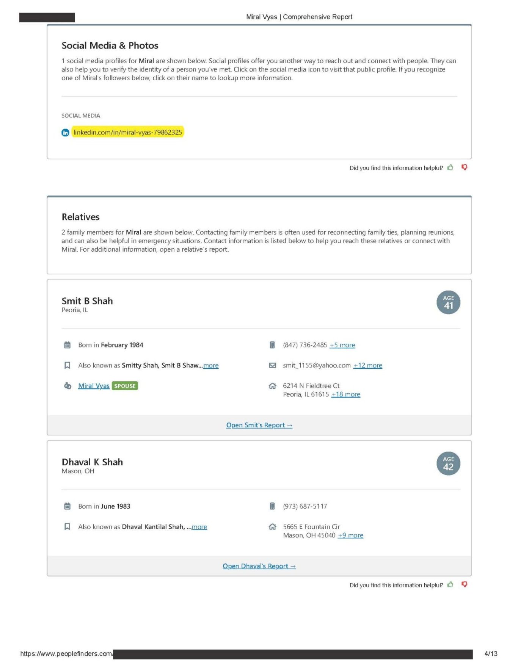
Task: Open Smit's Report link
Action: 259,425
